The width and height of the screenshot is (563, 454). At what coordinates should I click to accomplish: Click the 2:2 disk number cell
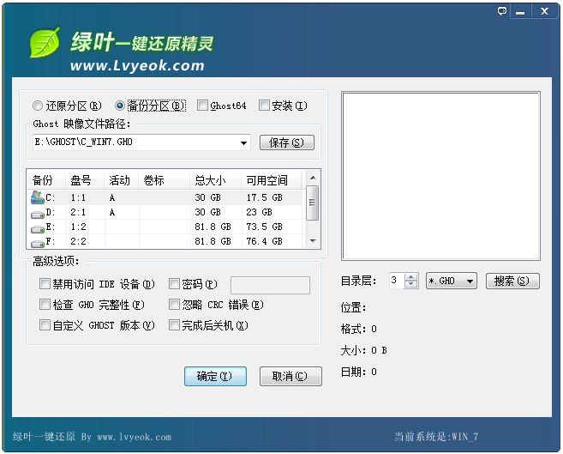pos(78,241)
